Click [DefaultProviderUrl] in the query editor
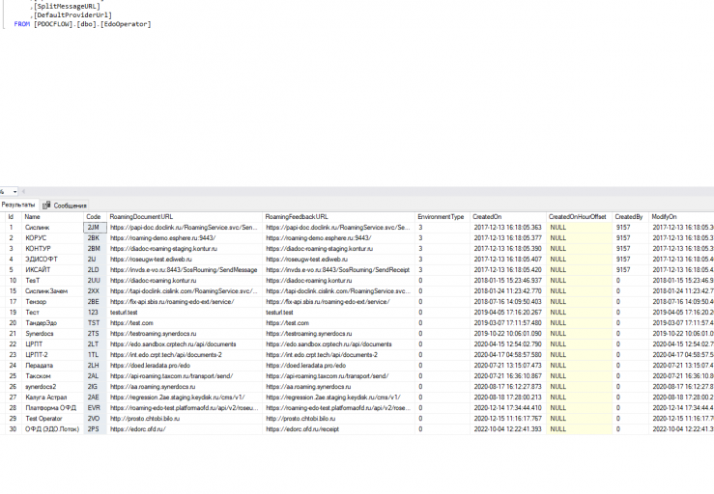This screenshot has width=714, height=494. tap(72, 15)
